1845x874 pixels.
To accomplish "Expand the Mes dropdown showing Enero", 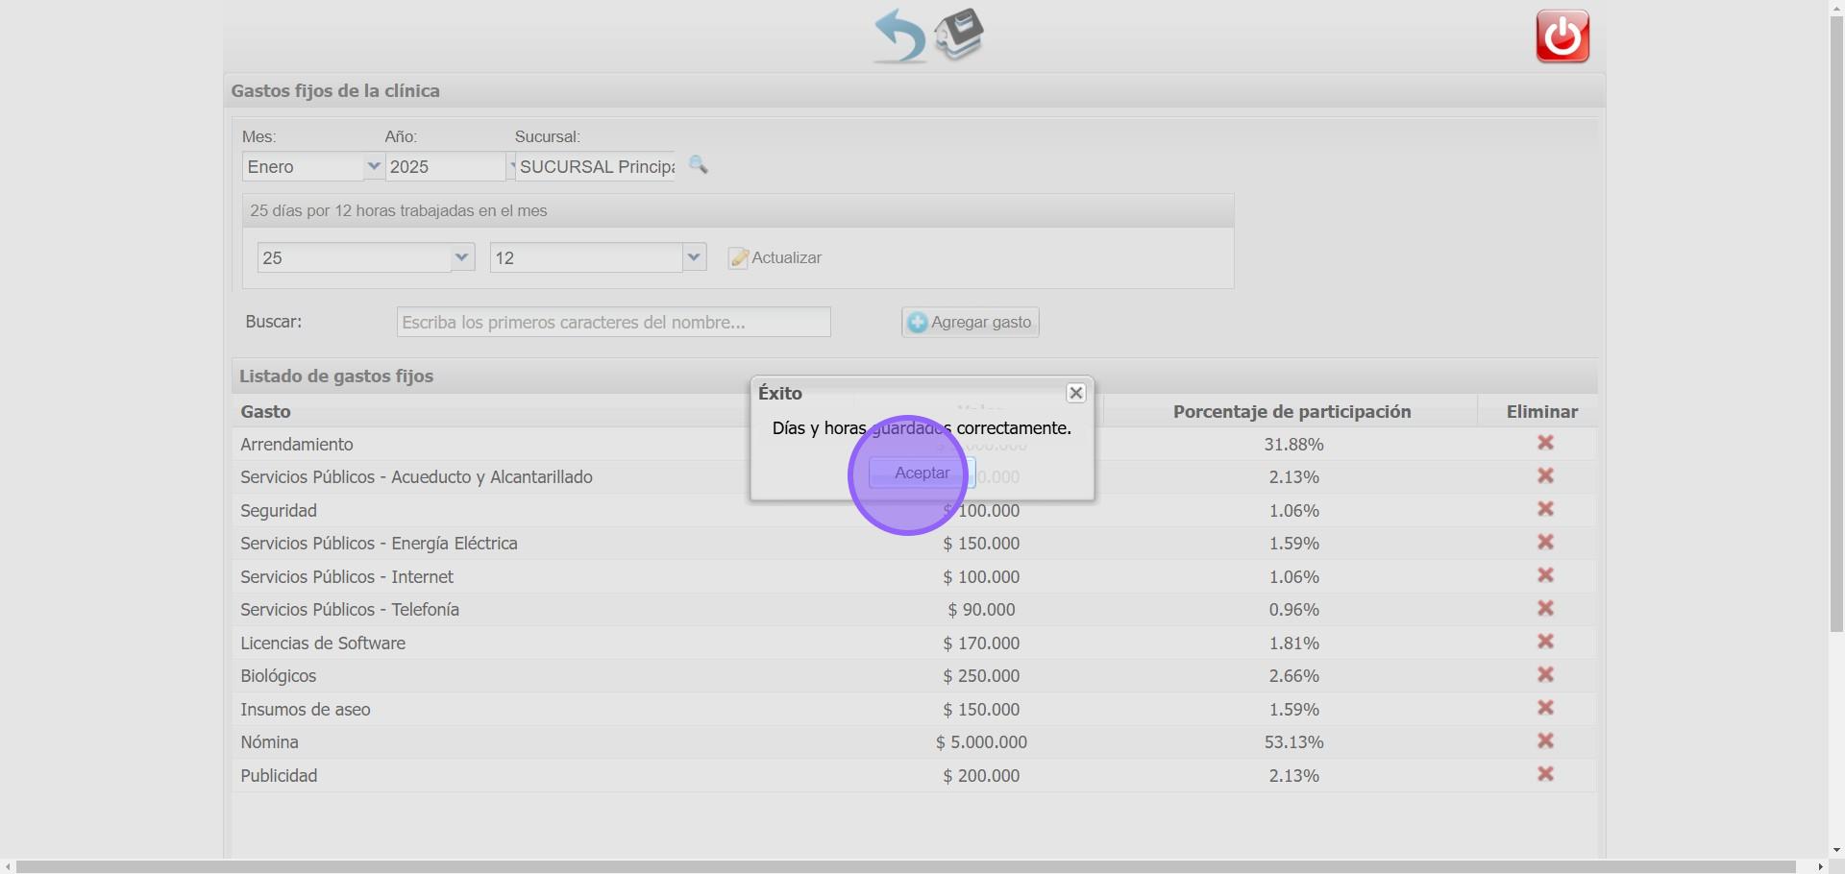I will (x=374, y=166).
